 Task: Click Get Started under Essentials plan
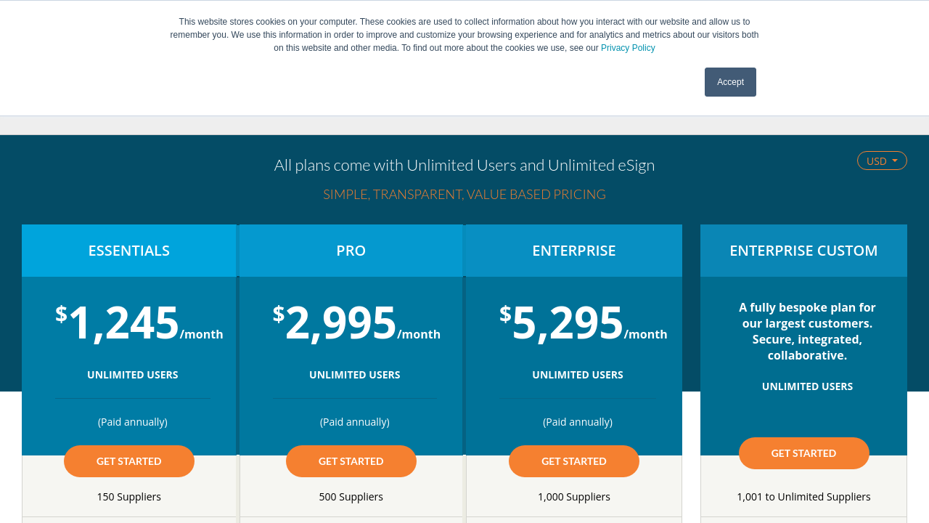click(129, 461)
